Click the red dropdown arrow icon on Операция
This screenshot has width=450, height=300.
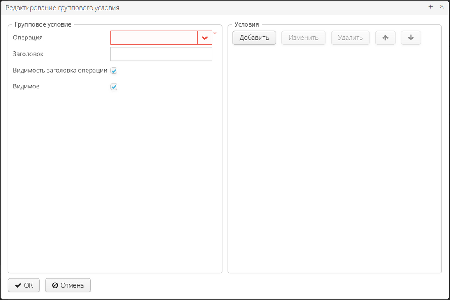coord(205,37)
